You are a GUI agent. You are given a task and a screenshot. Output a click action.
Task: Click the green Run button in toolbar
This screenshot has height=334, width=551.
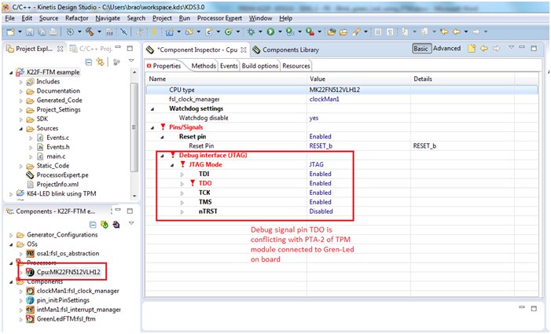270,31
